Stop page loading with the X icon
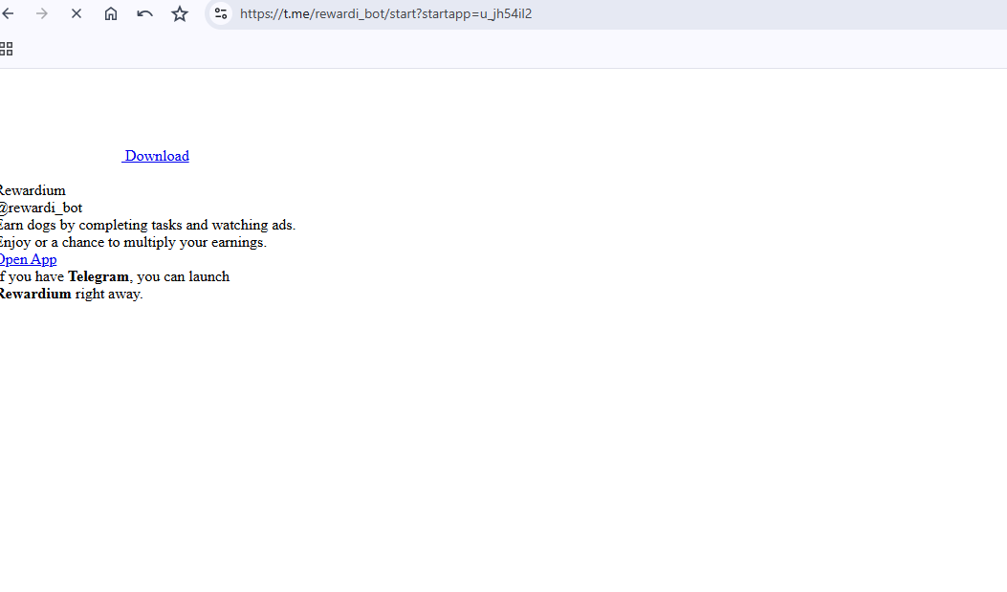Viewport: 1007px width, 592px height. 77,13
